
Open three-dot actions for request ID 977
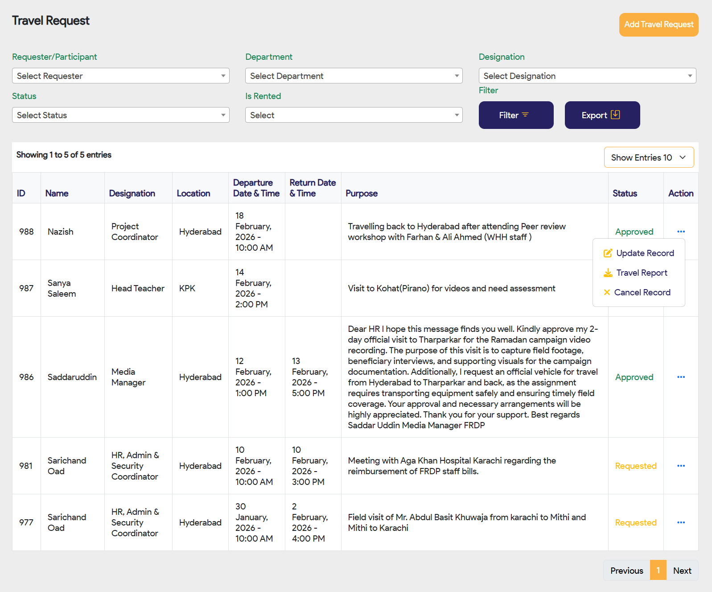681,522
